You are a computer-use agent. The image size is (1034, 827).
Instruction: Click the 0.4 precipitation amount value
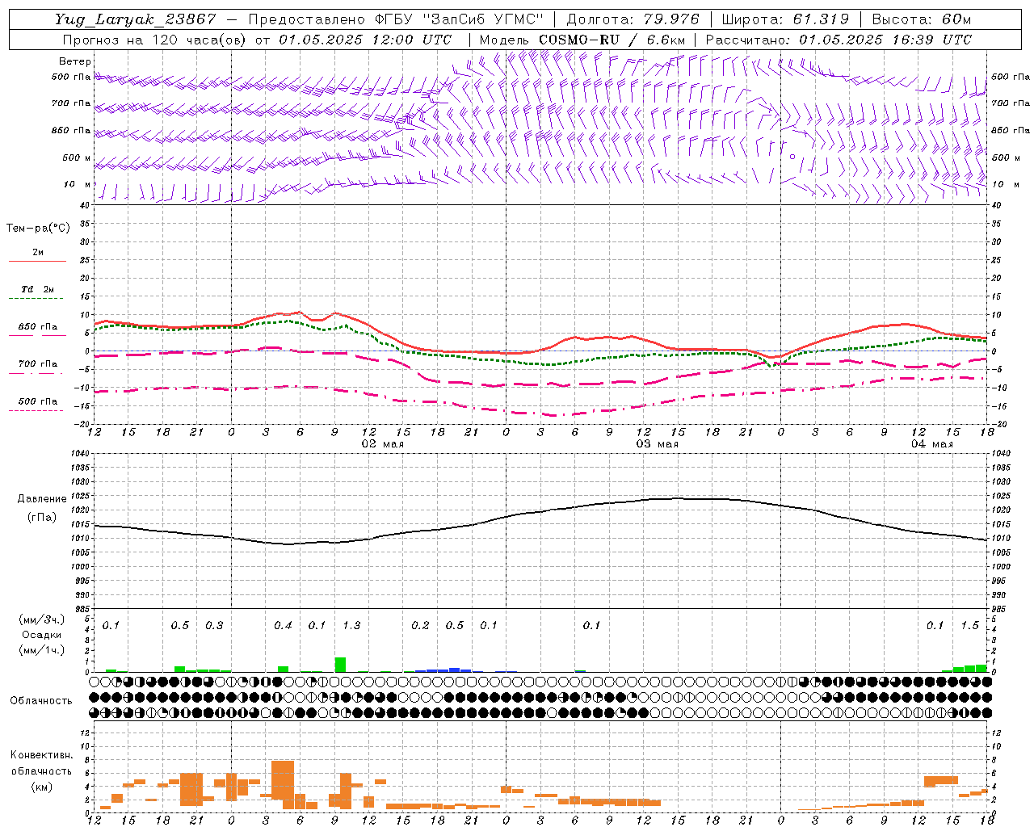pyautogui.click(x=283, y=625)
